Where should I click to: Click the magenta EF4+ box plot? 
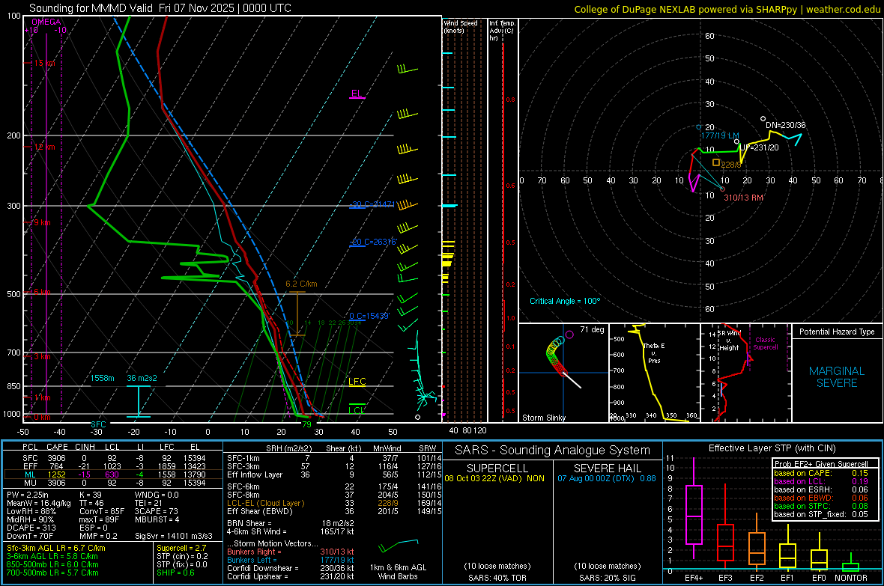pos(694,509)
